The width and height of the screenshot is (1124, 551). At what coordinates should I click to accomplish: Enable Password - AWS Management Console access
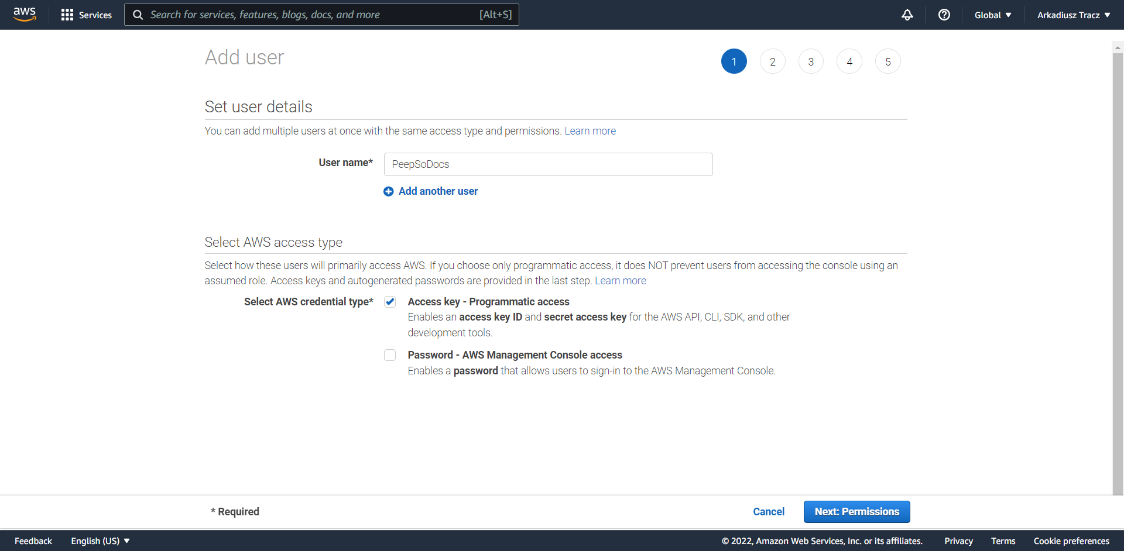click(390, 355)
